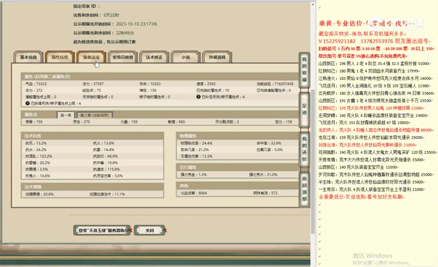Click the page scrollbar up arrow
Screen dimensions: 438x267
313,4
